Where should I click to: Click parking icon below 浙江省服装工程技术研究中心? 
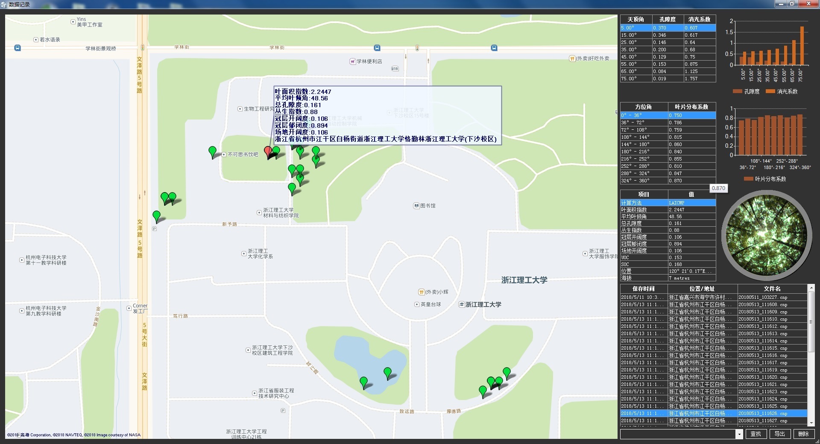click(x=283, y=411)
